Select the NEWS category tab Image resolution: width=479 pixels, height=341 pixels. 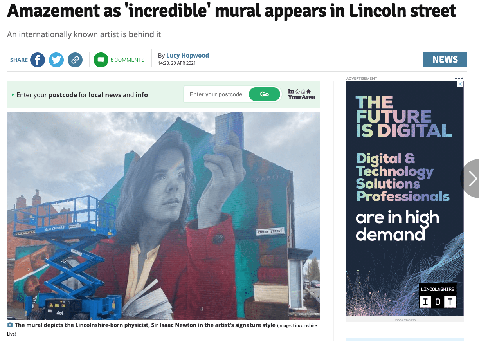click(x=445, y=60)
